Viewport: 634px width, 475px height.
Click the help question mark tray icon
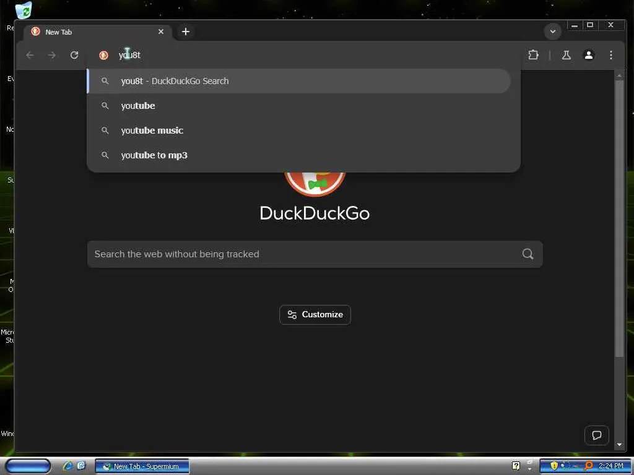(x=516, y=466)
